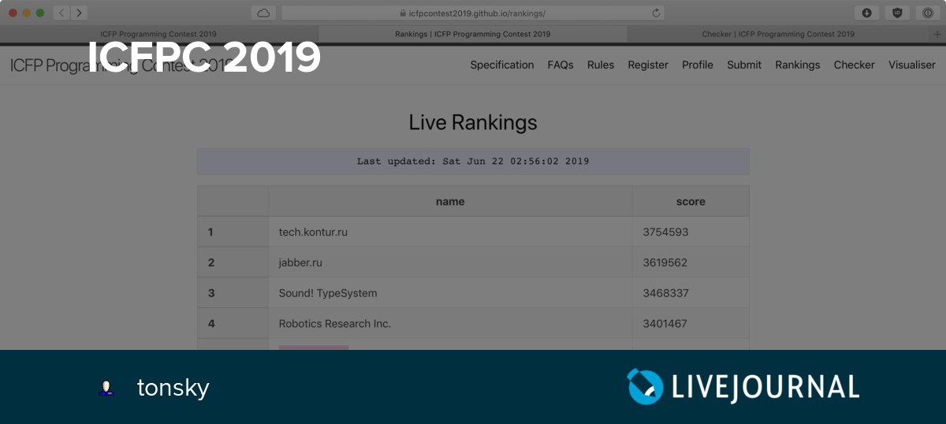Click the LiveJournal logo
The height and width of the screenshot is (424, 946).
point(743,387)
